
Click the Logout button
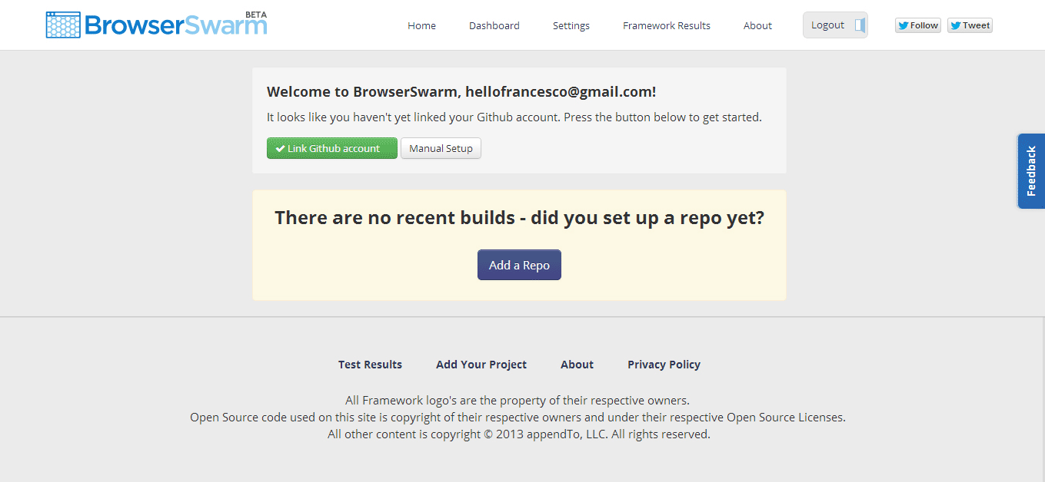(835, 25)
